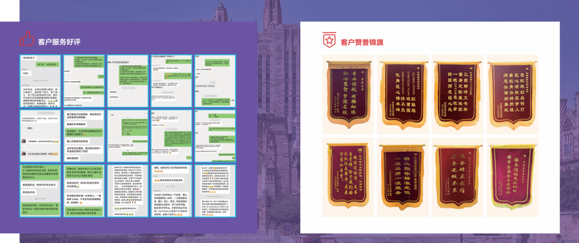Open the chat screenshot at center of reviews grid
The height and width of the screenshot is (243, 579).
(x=128, y=136)
